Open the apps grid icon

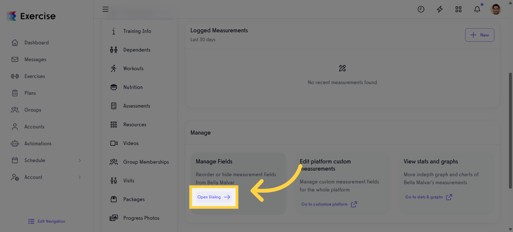pos(458,9)
